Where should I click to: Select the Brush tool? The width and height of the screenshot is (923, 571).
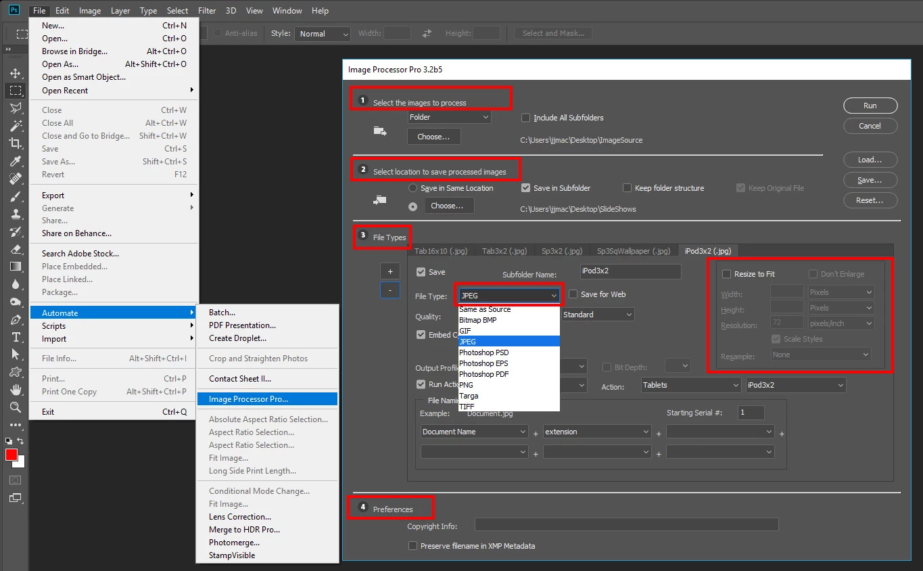tap(15, 196)
